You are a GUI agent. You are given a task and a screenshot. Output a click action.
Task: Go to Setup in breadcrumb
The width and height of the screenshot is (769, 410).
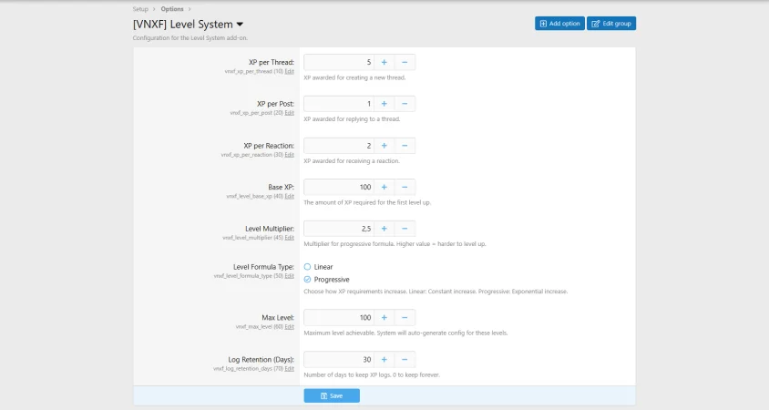(x=140, y=8)
